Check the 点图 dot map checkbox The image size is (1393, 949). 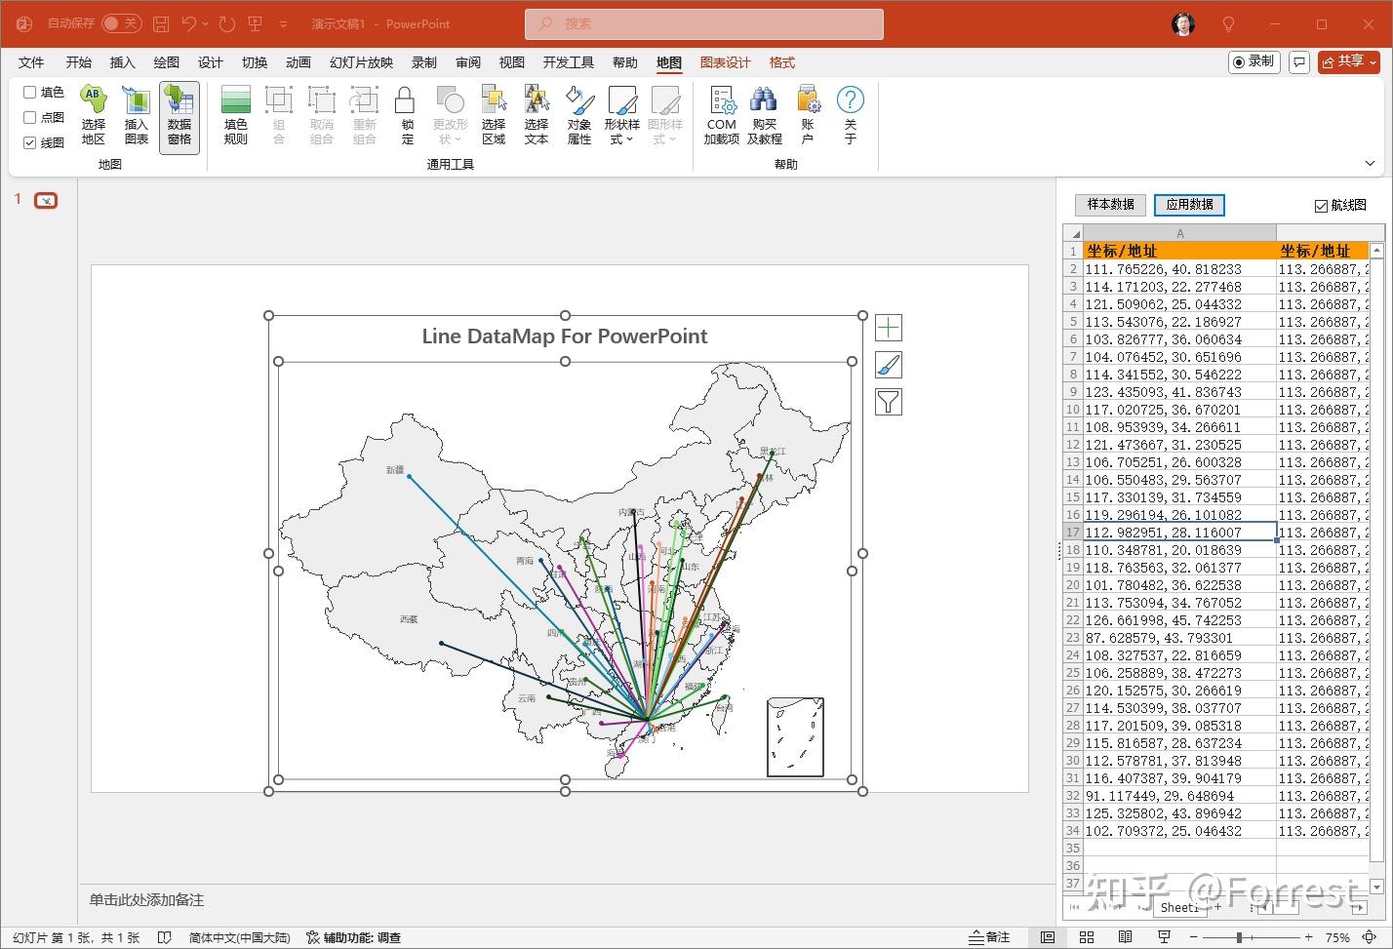(29, 117)
